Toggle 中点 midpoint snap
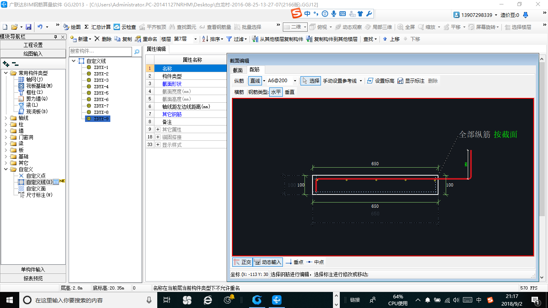548x308 pixels. click(315, 262)
